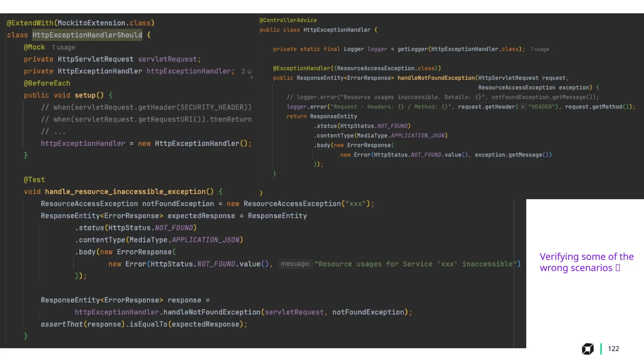Click the highlighted HttpExceptionHandlerShould class name

click(x=87, y=35)
